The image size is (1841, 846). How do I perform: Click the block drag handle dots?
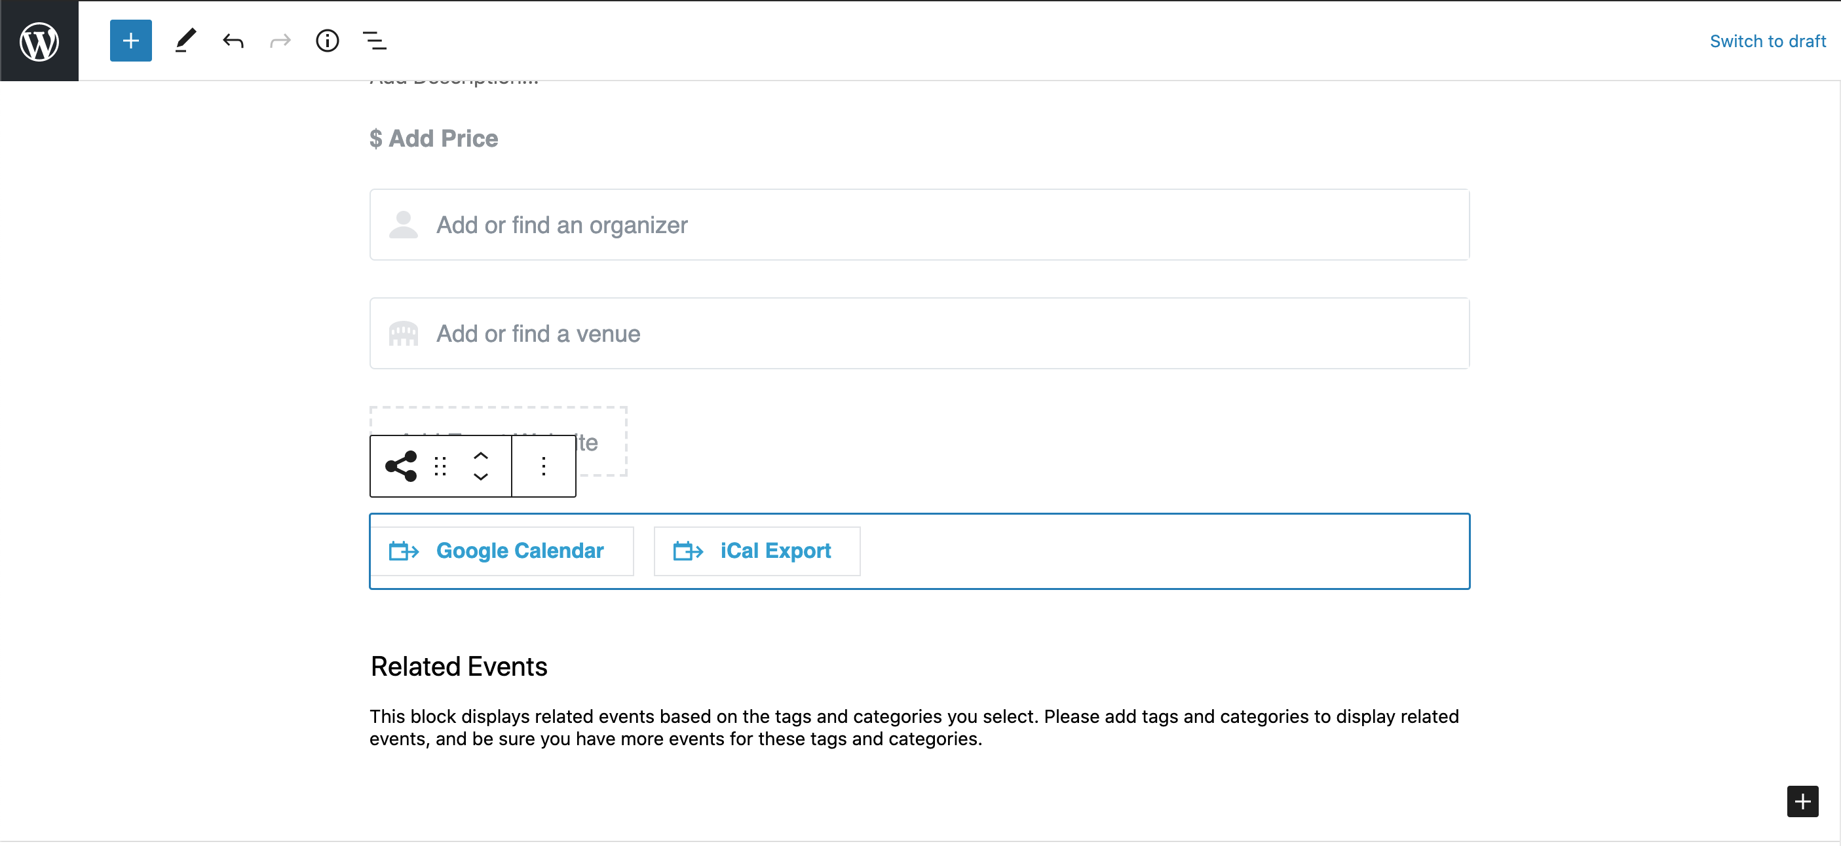pyautogui.click(x=440, y=466)
